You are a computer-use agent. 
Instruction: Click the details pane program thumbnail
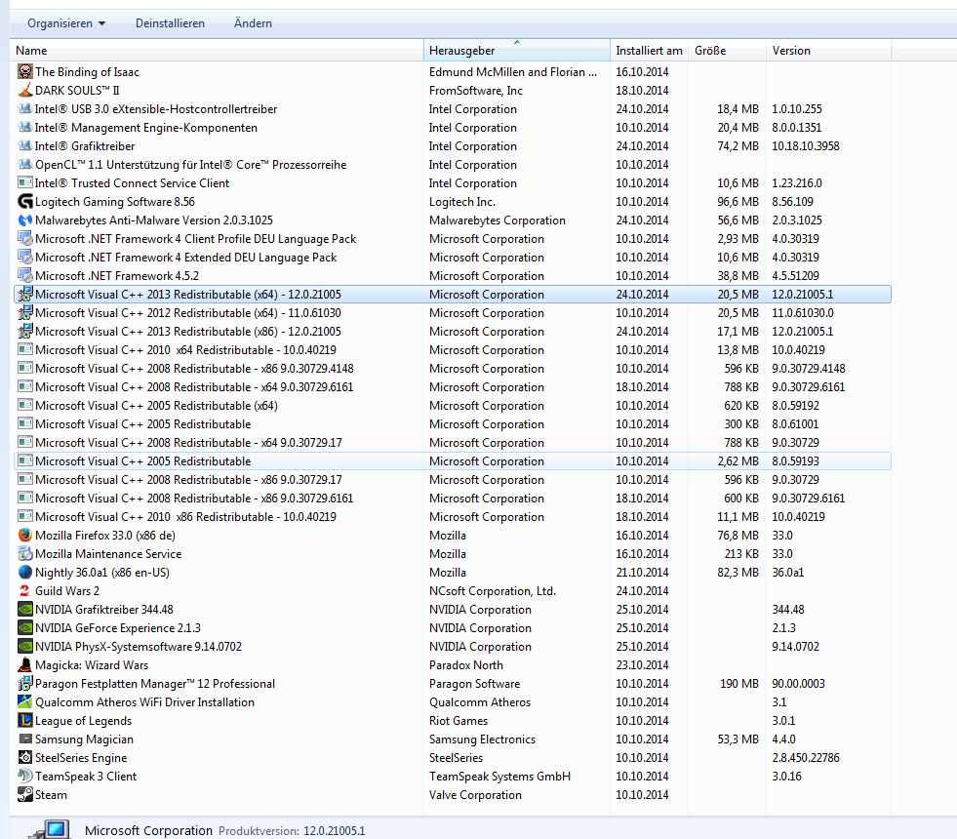(50, 830)
